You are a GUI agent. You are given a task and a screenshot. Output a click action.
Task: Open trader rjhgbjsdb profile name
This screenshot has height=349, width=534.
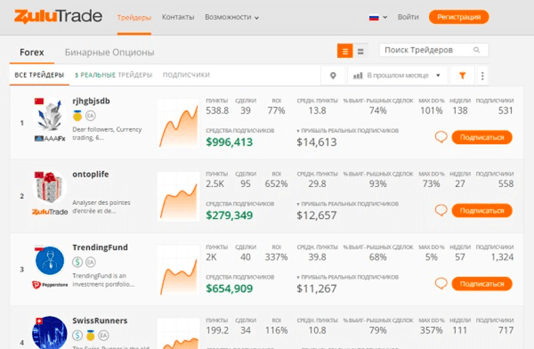tap(91, 101)
